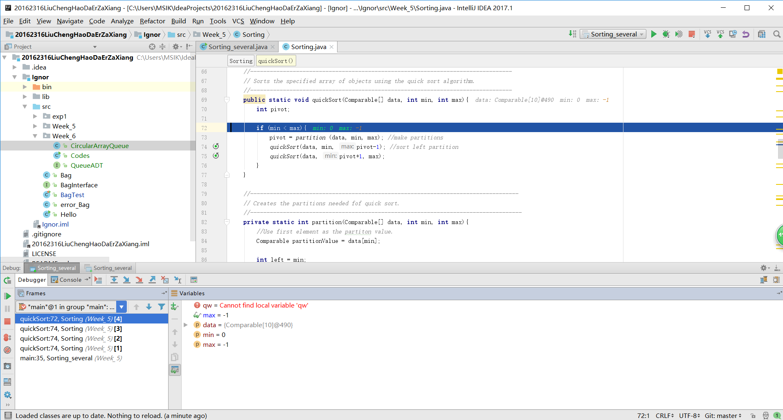Expand the exp1 package
Image resolution: width=783 pixels, height=420 pixels.
click(x=35, y=116)
